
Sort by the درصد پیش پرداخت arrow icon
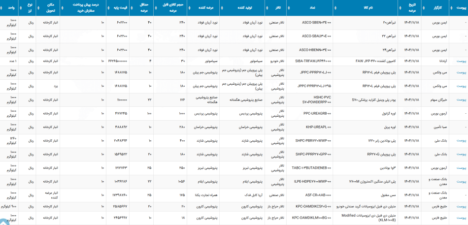pos(63,8)
